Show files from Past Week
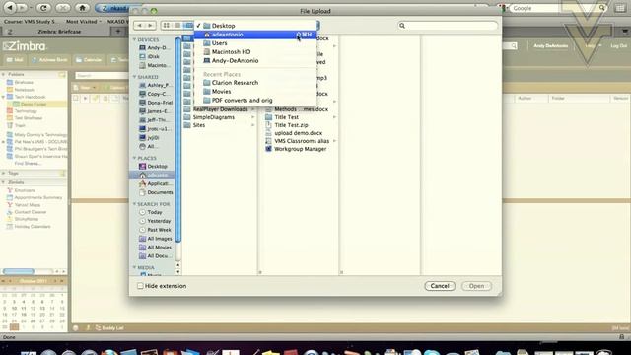The height and width of the screenshot is (355, 631). [154, 230]
